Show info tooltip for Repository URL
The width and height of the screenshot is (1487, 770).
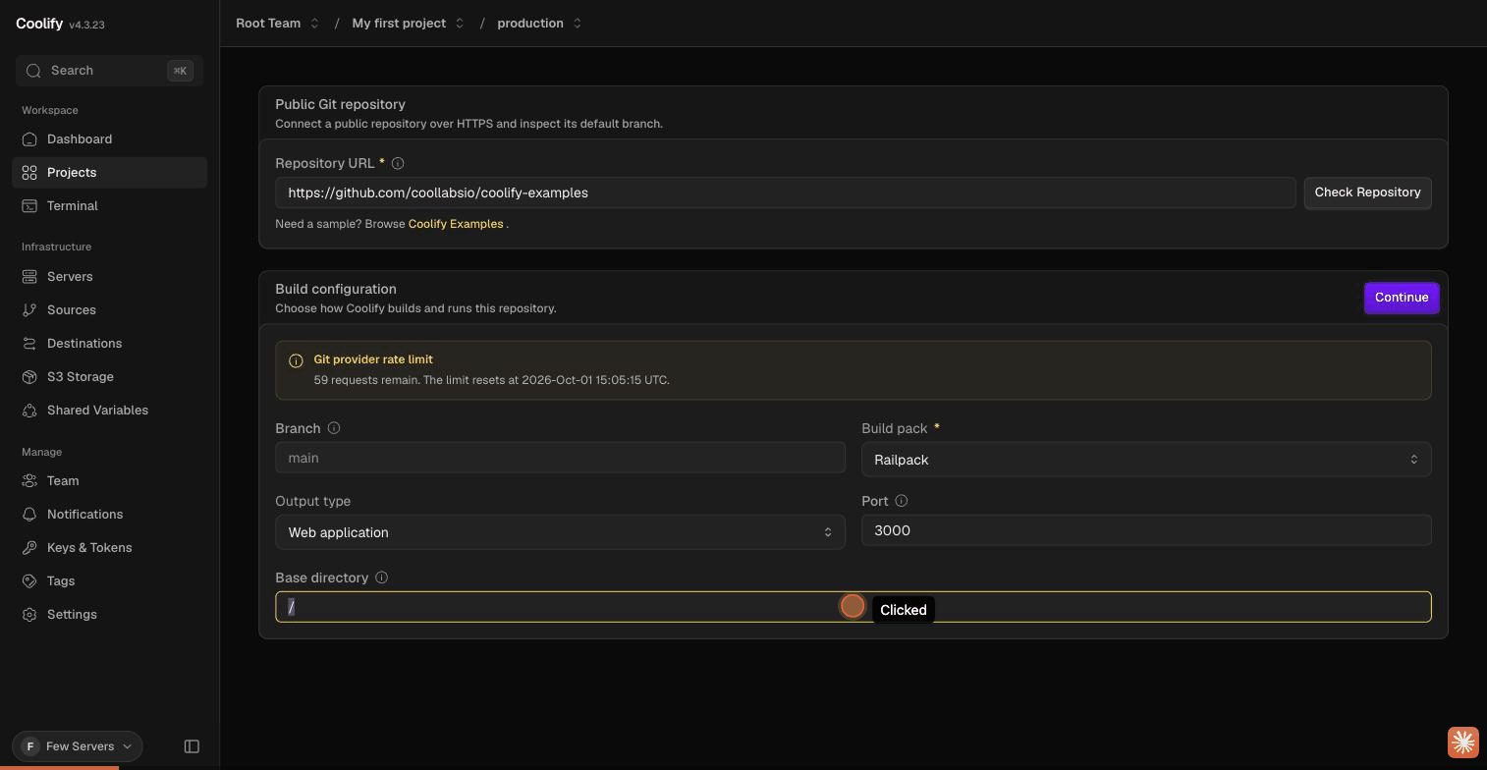click(398, 163)
